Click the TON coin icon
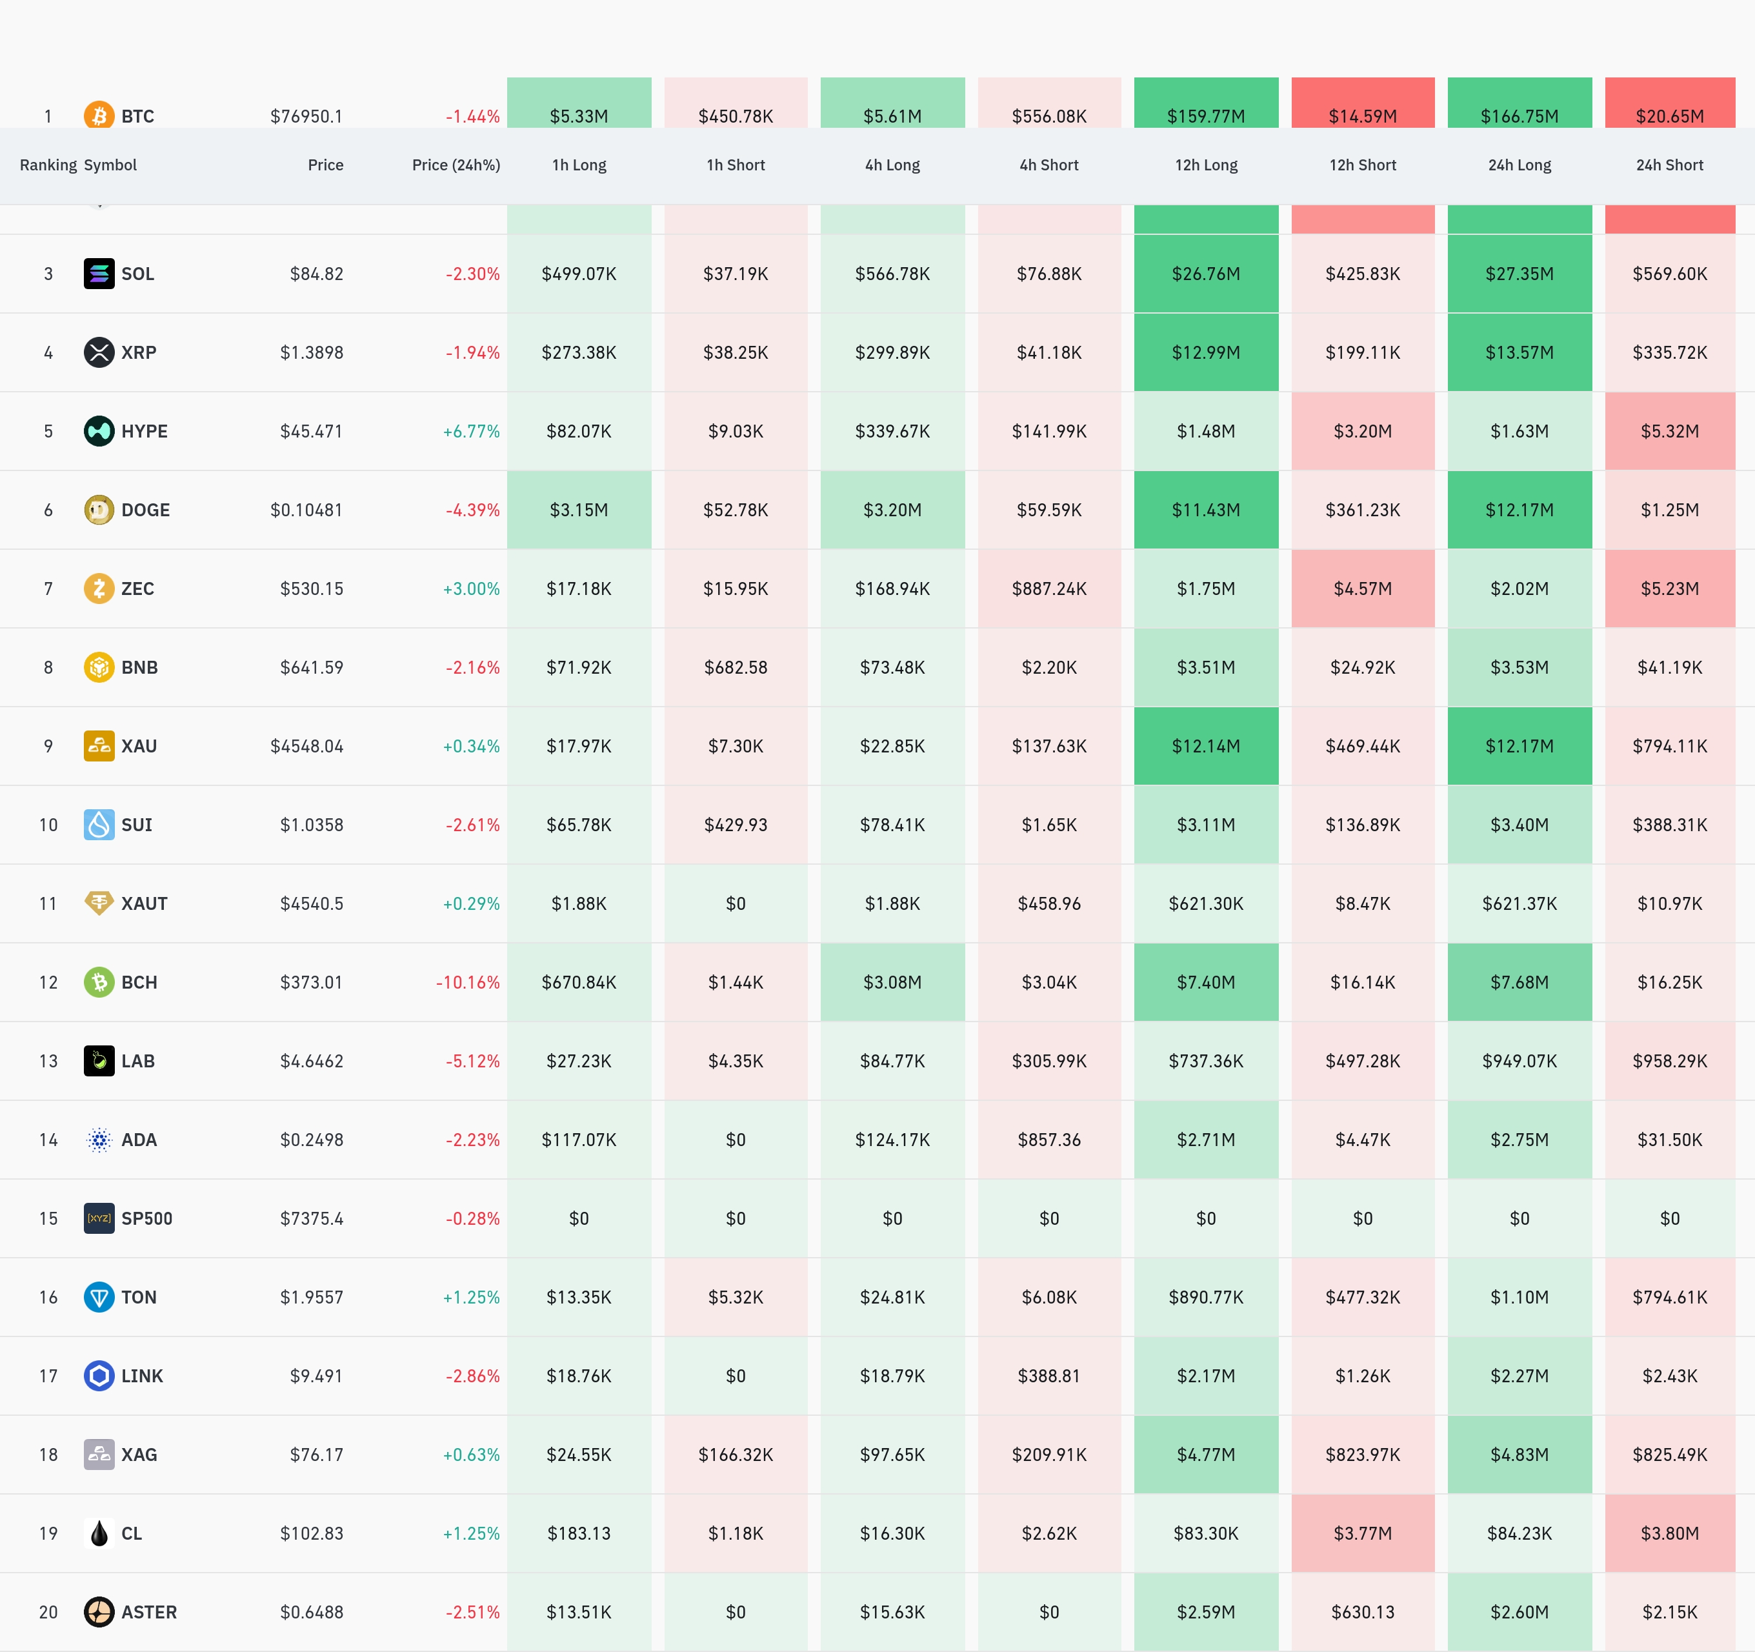 (x=99, y=1297)
